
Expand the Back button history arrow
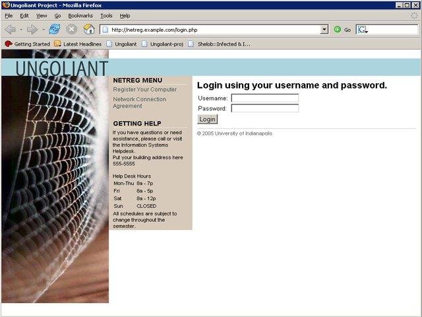coord(21,29)
